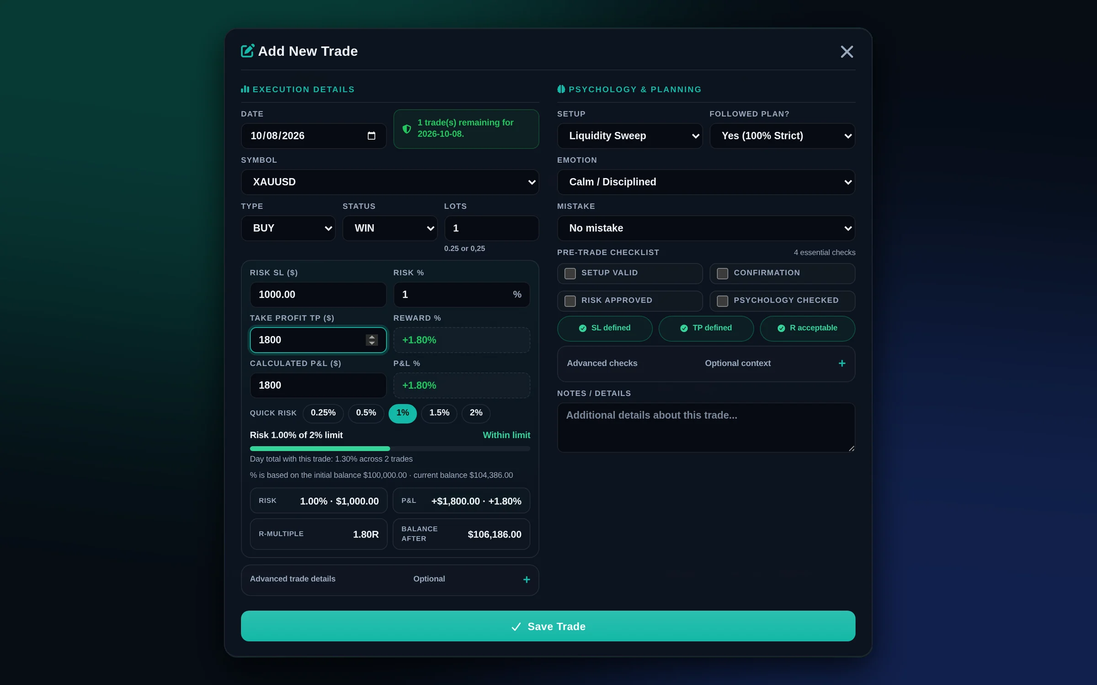Screen dimensions: 1097x685
Task: Select 1.5% quick risk chip
Action: [439, 413]
